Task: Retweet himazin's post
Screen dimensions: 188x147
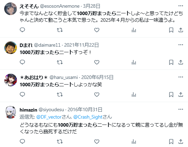Action: pos(60,141)
